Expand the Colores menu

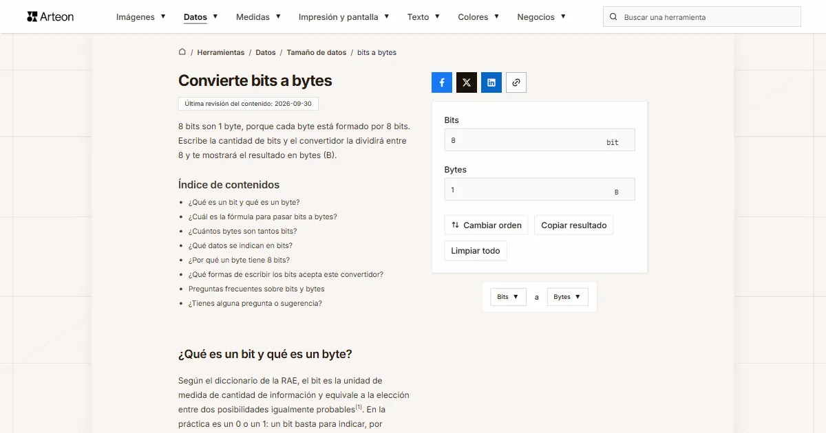pos(478,16)
